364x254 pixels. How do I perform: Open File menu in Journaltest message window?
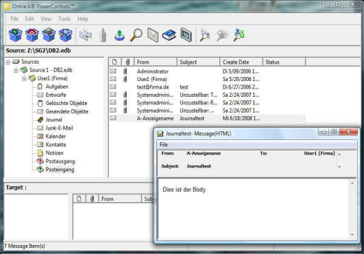click(x=164, y=145)
